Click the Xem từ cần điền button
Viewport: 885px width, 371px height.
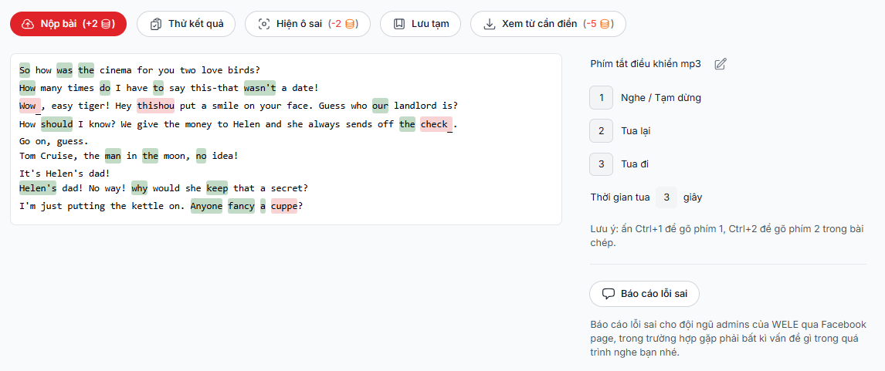pos(548,24)
